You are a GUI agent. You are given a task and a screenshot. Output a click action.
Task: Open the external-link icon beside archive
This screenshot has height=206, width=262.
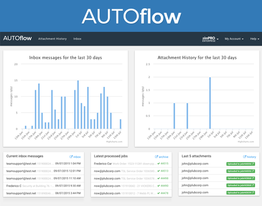pyautogui.click(x=156, y=157)
